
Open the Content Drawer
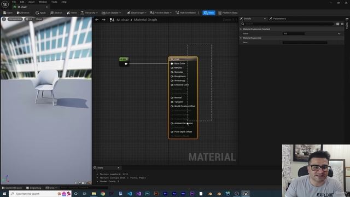pos(12,188)
